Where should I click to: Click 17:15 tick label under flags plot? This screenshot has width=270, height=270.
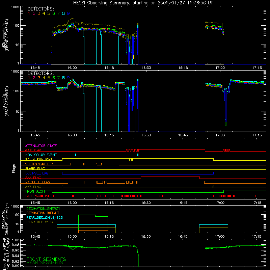[x=256, y=203]
